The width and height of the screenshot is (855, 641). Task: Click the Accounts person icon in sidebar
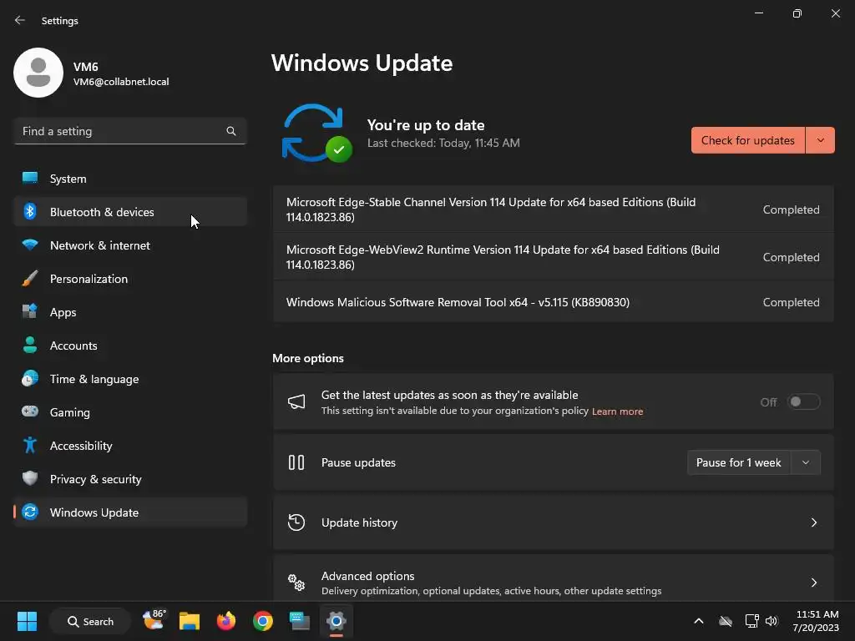pyautogui.click(x=30, y=345)
